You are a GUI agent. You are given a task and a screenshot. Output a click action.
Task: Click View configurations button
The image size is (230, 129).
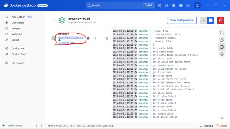click(x=182, y=20)
